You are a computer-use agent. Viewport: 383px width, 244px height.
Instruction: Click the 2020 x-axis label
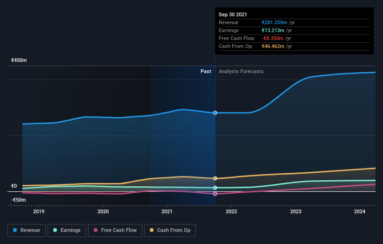pos(103,211)
